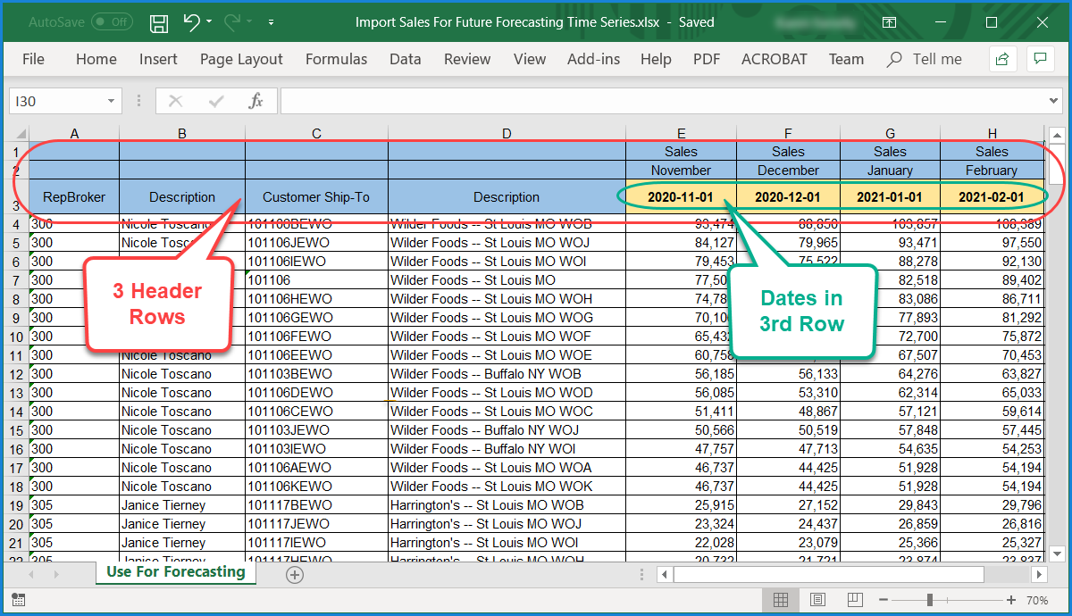Screen dimensions: 1072x616
Task: Click the November cell in row 2
Action: point(681,170)
